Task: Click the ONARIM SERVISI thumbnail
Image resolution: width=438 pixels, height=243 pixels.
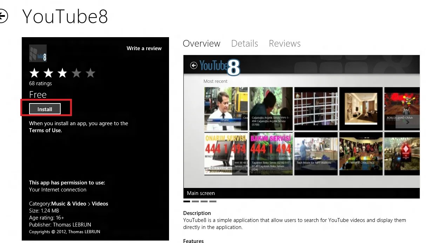Action: pyautogui.click(x=226, y=154)
